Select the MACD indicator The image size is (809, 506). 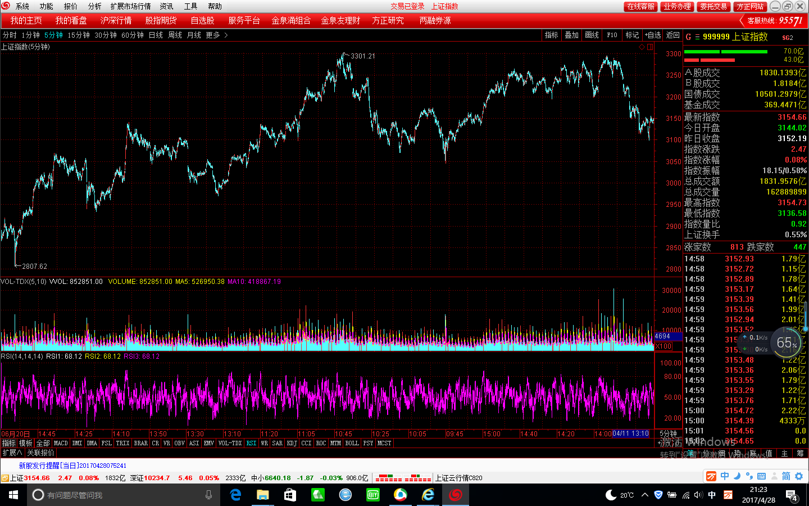coord(61,444)
